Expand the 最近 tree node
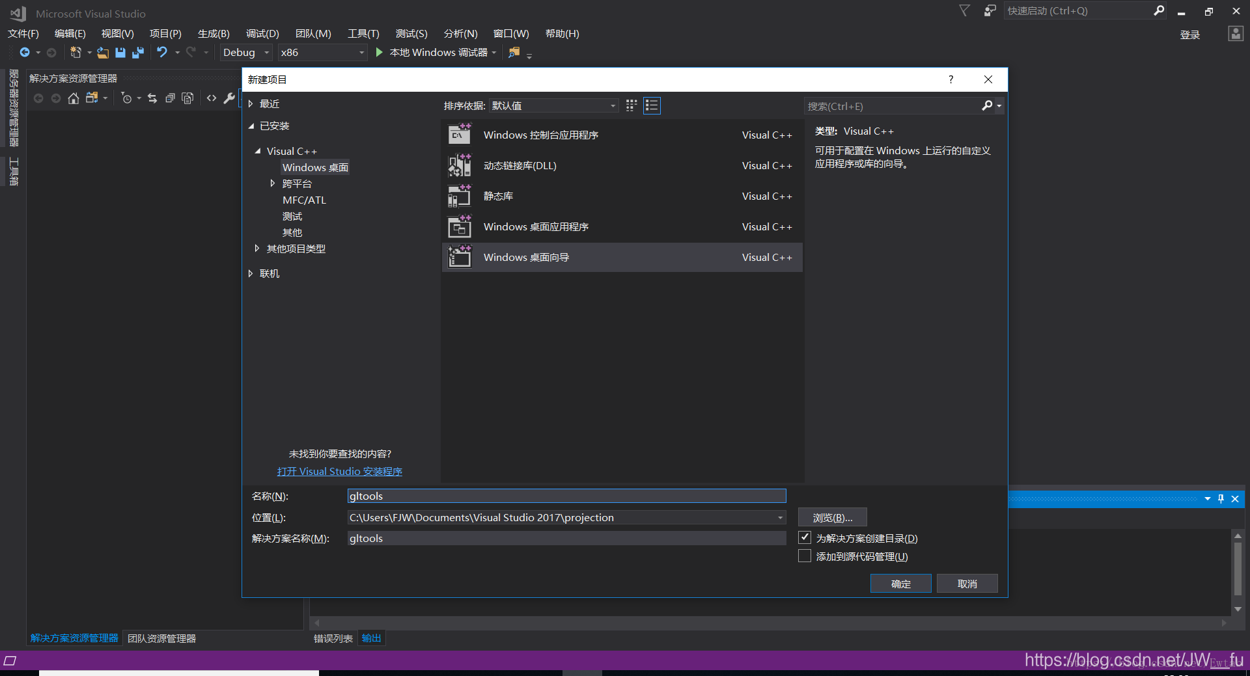1250x676 pixels. [251, 104]
